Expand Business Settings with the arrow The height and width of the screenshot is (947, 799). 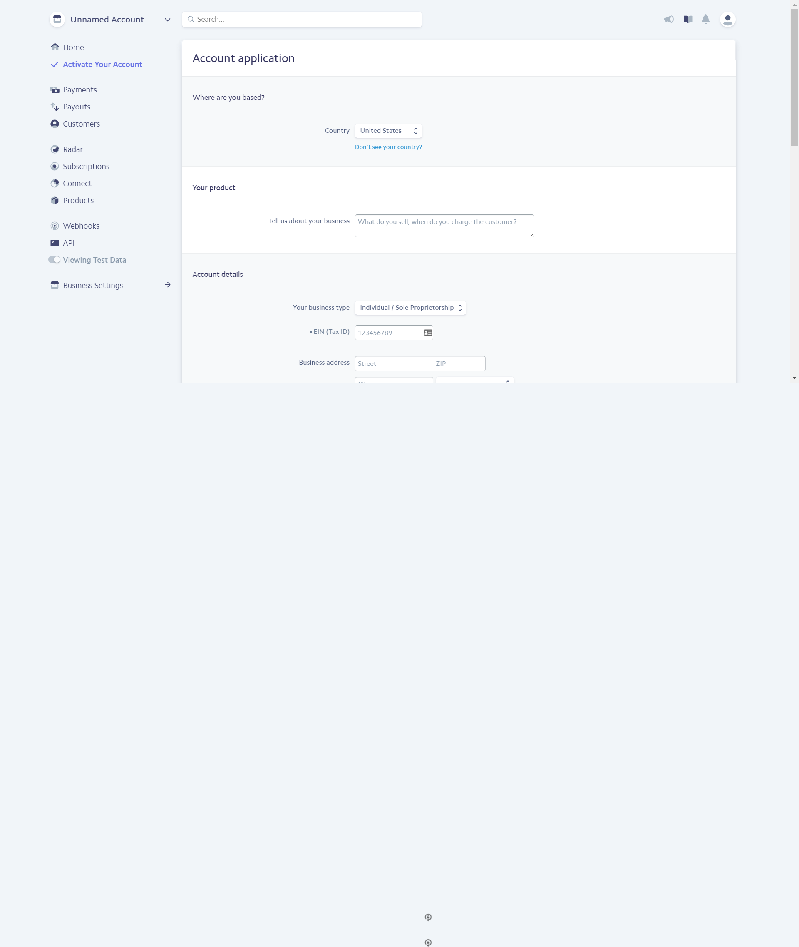click(x=168, y=285)
